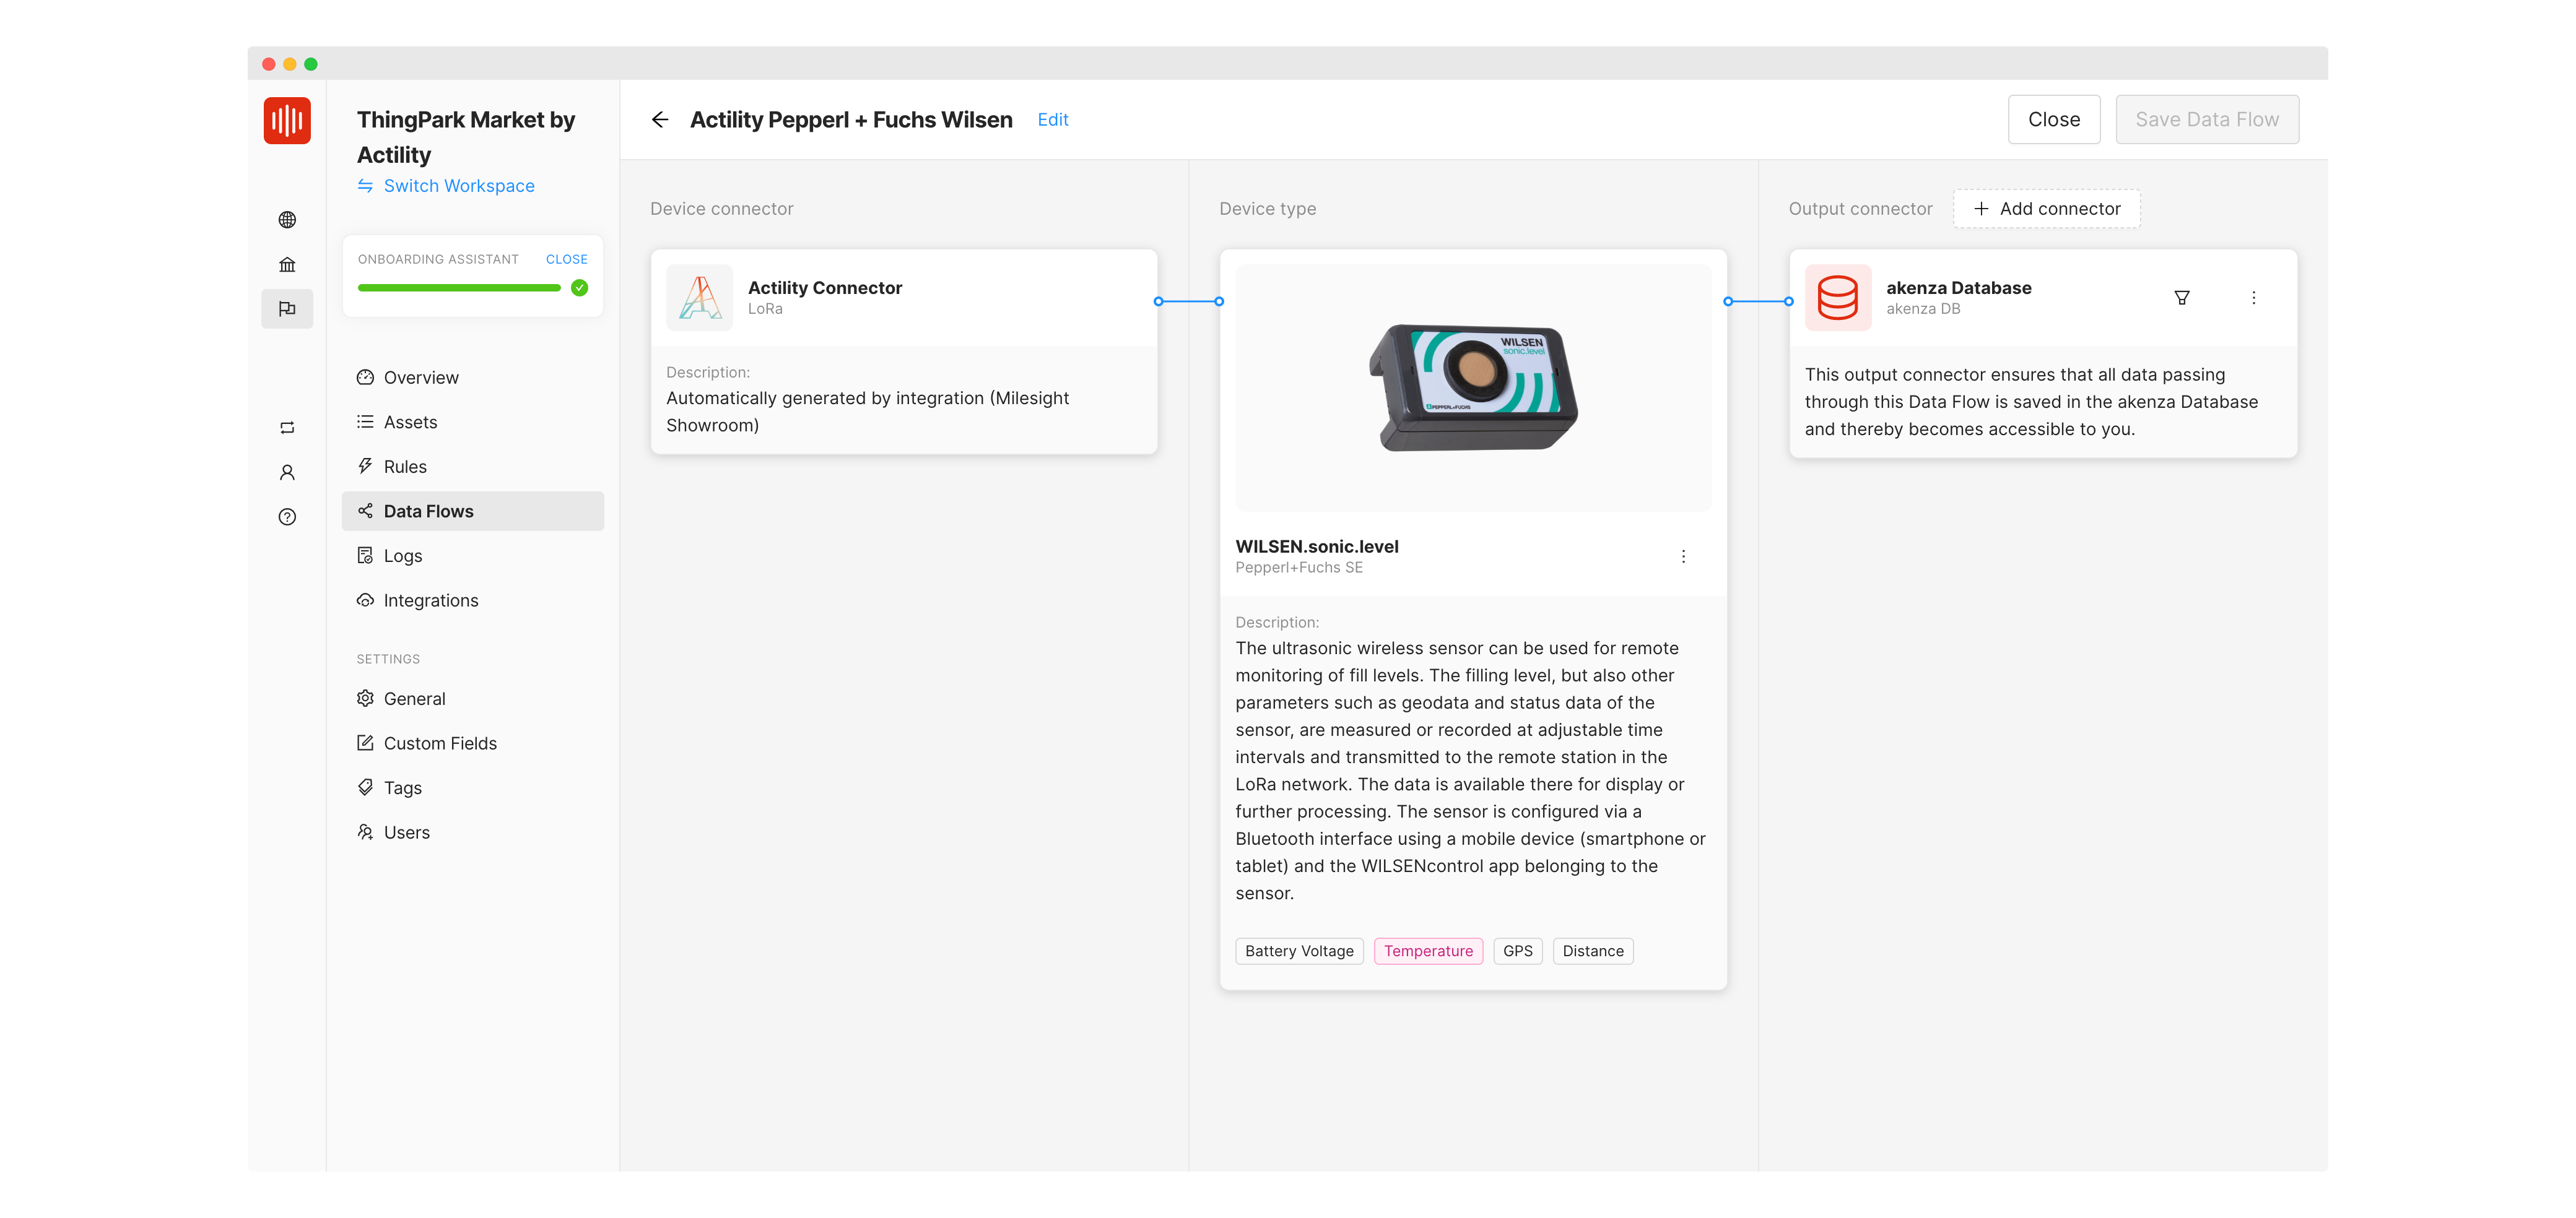
Task: Click the onboarding green checkmark icon
Action: tap(580, 288)
